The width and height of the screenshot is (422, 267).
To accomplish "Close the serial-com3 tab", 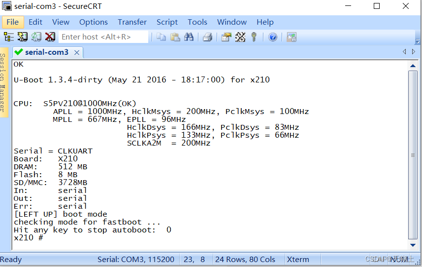I will 77,52.
